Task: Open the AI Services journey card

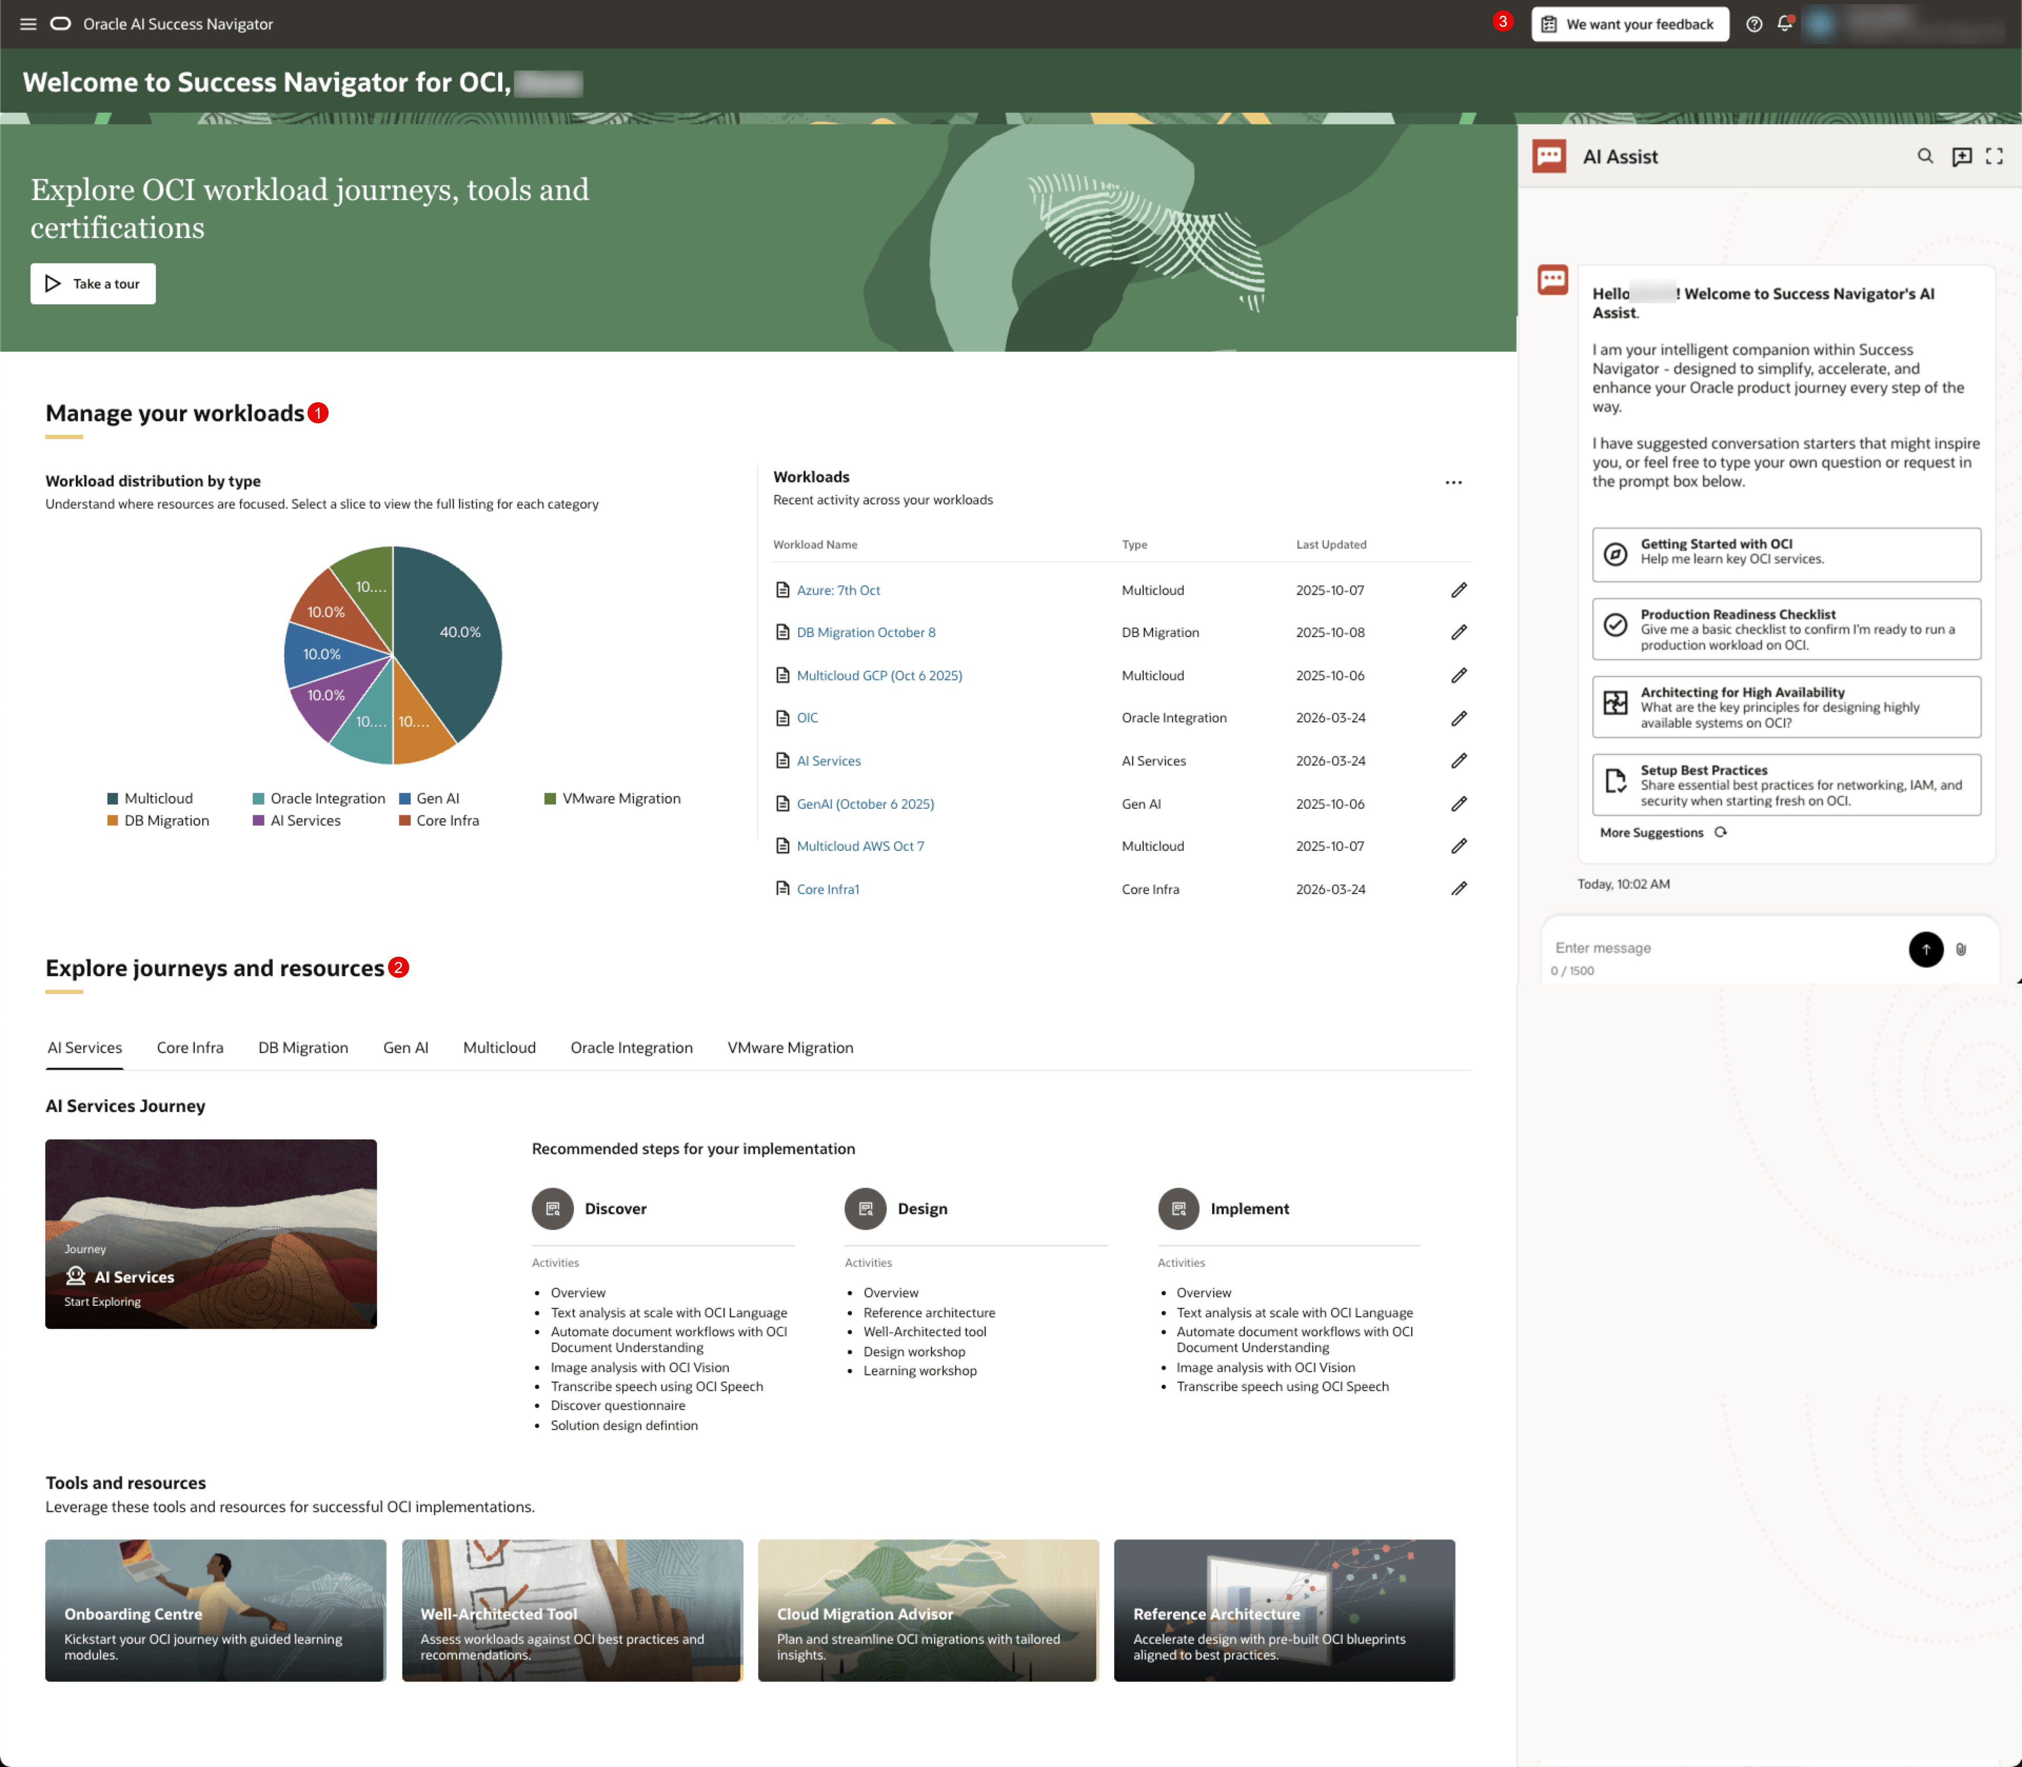Action: point(211,1234)
